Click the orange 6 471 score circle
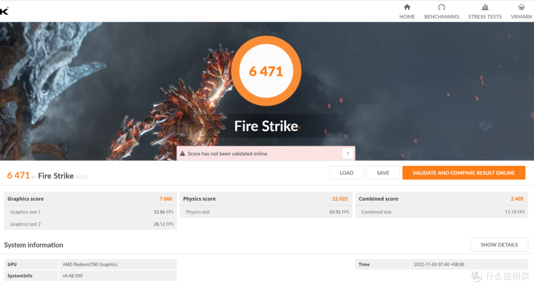The width and height of the screenshot is (534, 287). pyautogui.click(x=266, y=71)
